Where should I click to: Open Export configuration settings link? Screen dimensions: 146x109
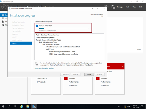point(44,68)
